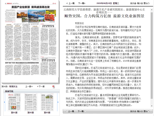The height and width of the screenshot is (116, 154).
Task: Open the 第02版 page thumbnail
Action: pos(31,102)
